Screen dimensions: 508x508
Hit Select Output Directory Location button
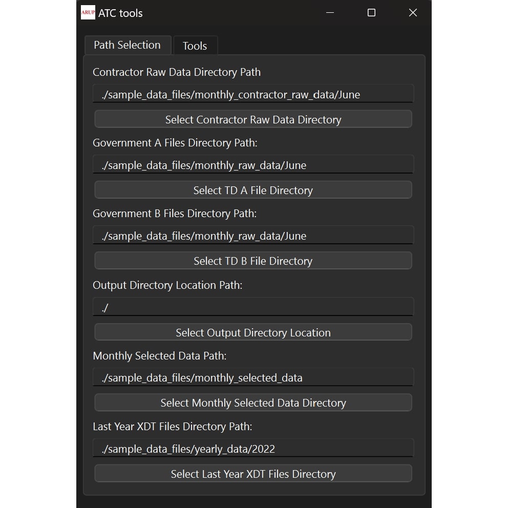253,332
